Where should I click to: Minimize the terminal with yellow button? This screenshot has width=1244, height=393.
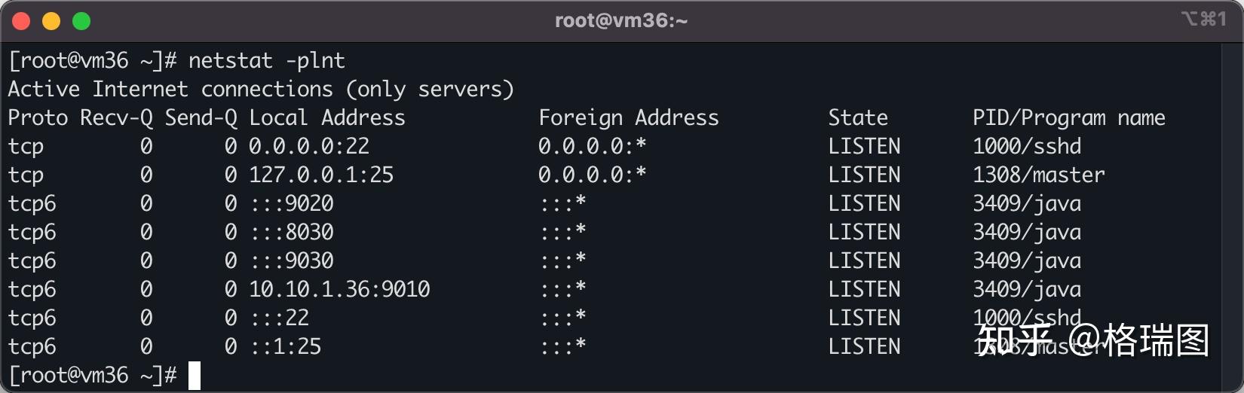[51, 21]
